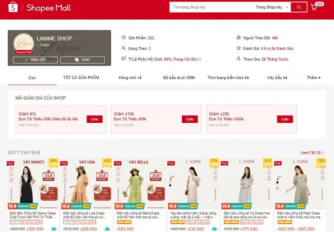Click the 44% GIẢM discount badge
Image resolution: width=334 pixels, height=232 pixels.
(x=107, y=163)
